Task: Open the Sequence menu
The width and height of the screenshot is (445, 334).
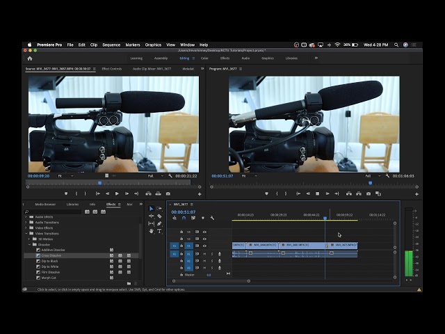Action: [x=111, y=45]
